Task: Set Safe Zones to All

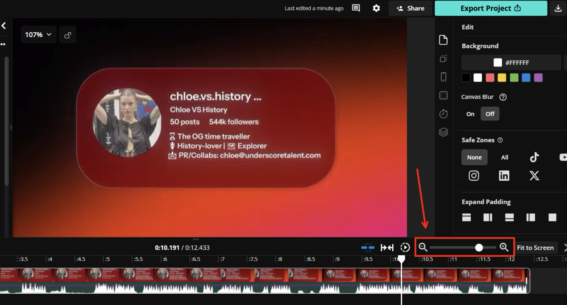Action: tap(505, 157)
